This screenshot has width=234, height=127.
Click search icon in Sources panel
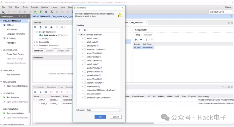pyautogui.click(x=36, y=27)
